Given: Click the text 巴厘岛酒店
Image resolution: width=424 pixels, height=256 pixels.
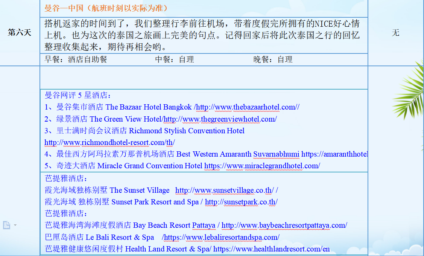Looking at the screenshot, I should click(64, 237).
